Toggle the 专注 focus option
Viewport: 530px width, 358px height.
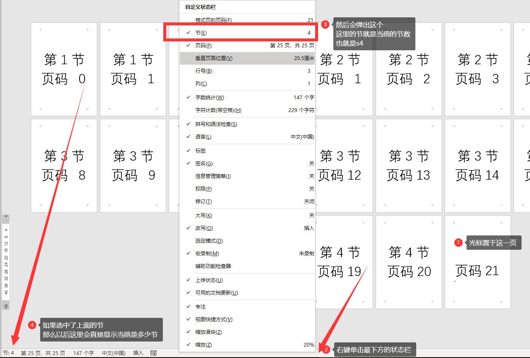click(247, 306)
